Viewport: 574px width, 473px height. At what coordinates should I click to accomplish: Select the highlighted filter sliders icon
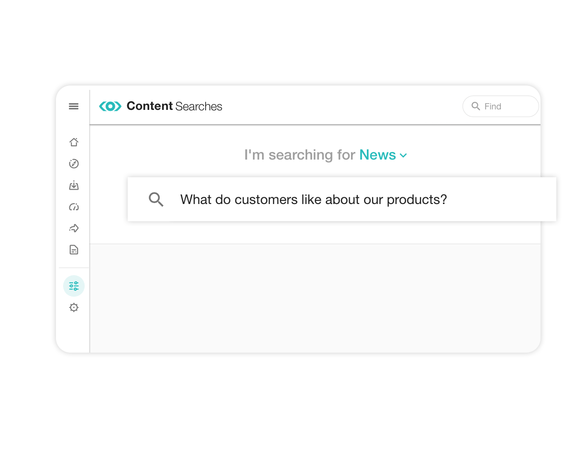(74, 286)
